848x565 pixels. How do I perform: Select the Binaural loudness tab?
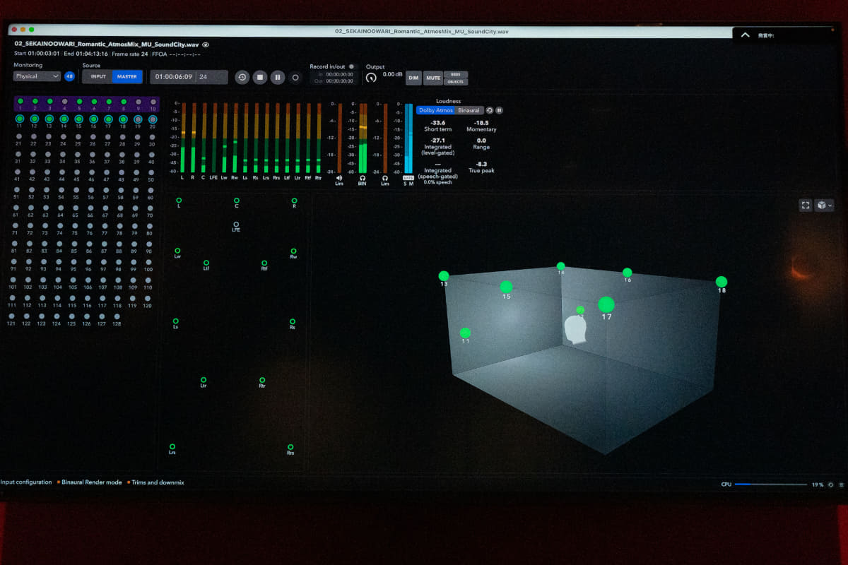[469, 110]
